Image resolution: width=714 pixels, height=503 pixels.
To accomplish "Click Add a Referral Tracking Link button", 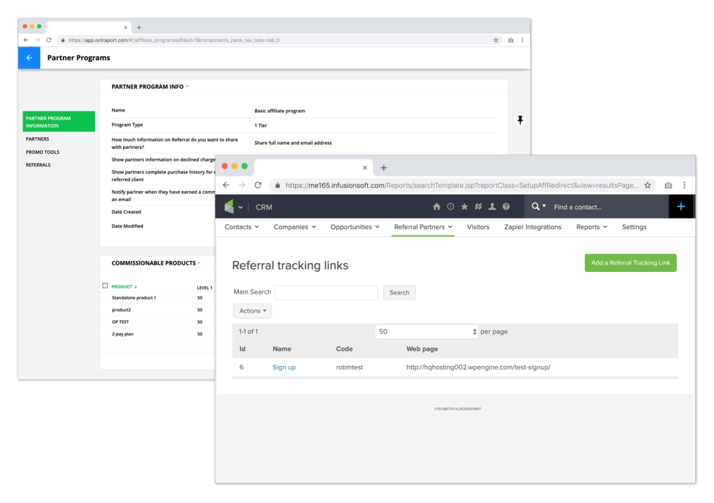I will tap(630, 262).
